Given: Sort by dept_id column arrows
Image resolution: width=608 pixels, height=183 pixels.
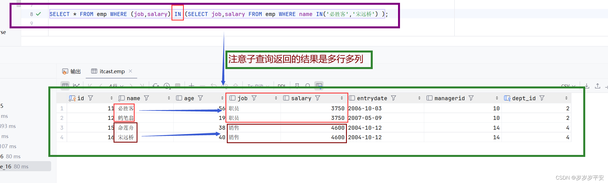Looking at the screenshot, I should pos(566,98).
